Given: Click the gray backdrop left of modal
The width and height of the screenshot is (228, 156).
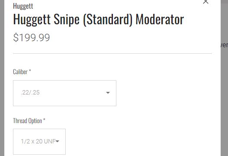Looking at the screenshot, I should tap(2, 78).
